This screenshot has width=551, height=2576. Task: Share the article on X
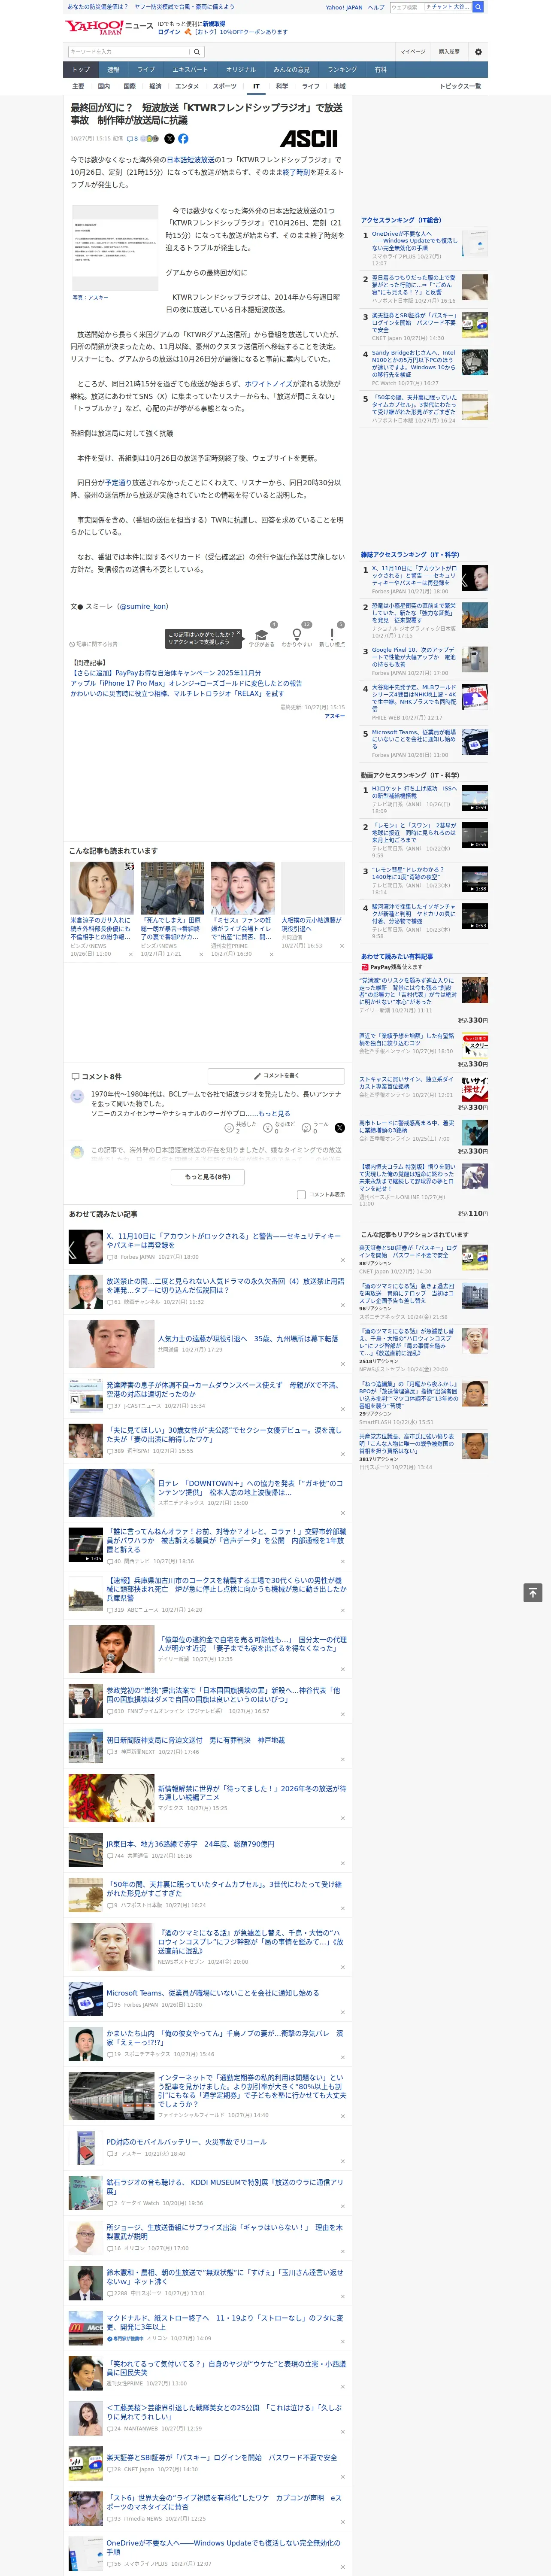[169, 139]
